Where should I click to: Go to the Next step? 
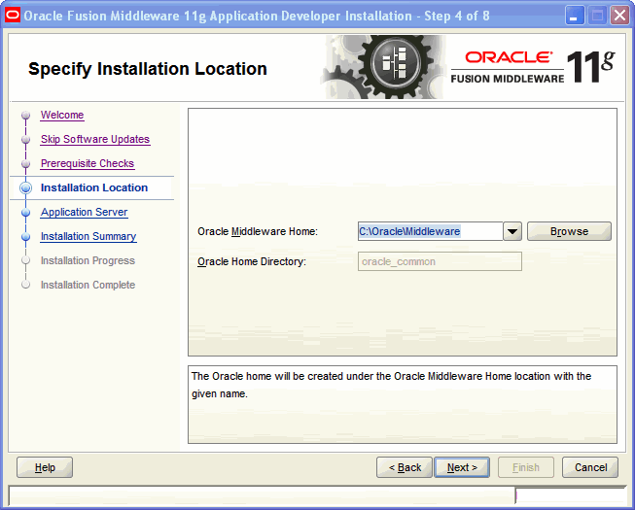pyautogui.click(x=462, y=467)
